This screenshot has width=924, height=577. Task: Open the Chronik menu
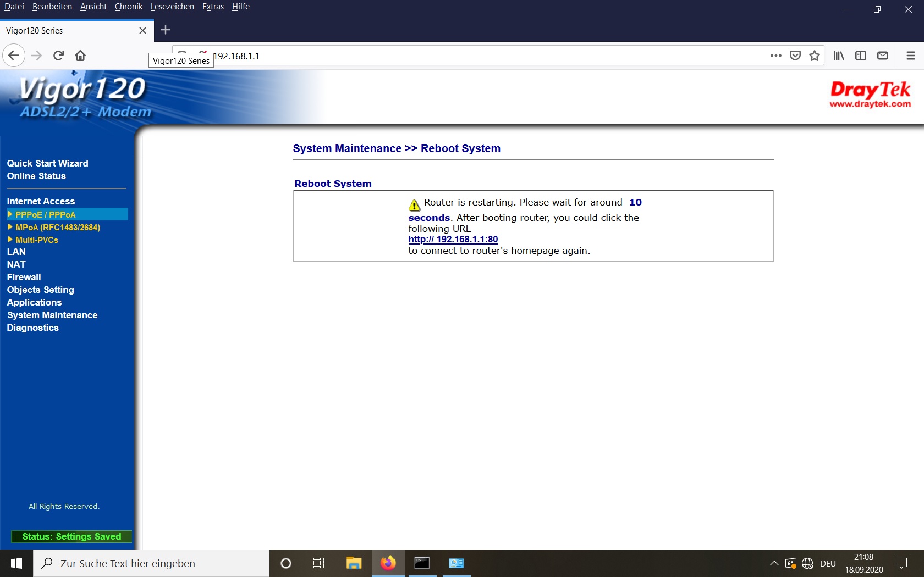pyautogui.click(x=128, y=7)
